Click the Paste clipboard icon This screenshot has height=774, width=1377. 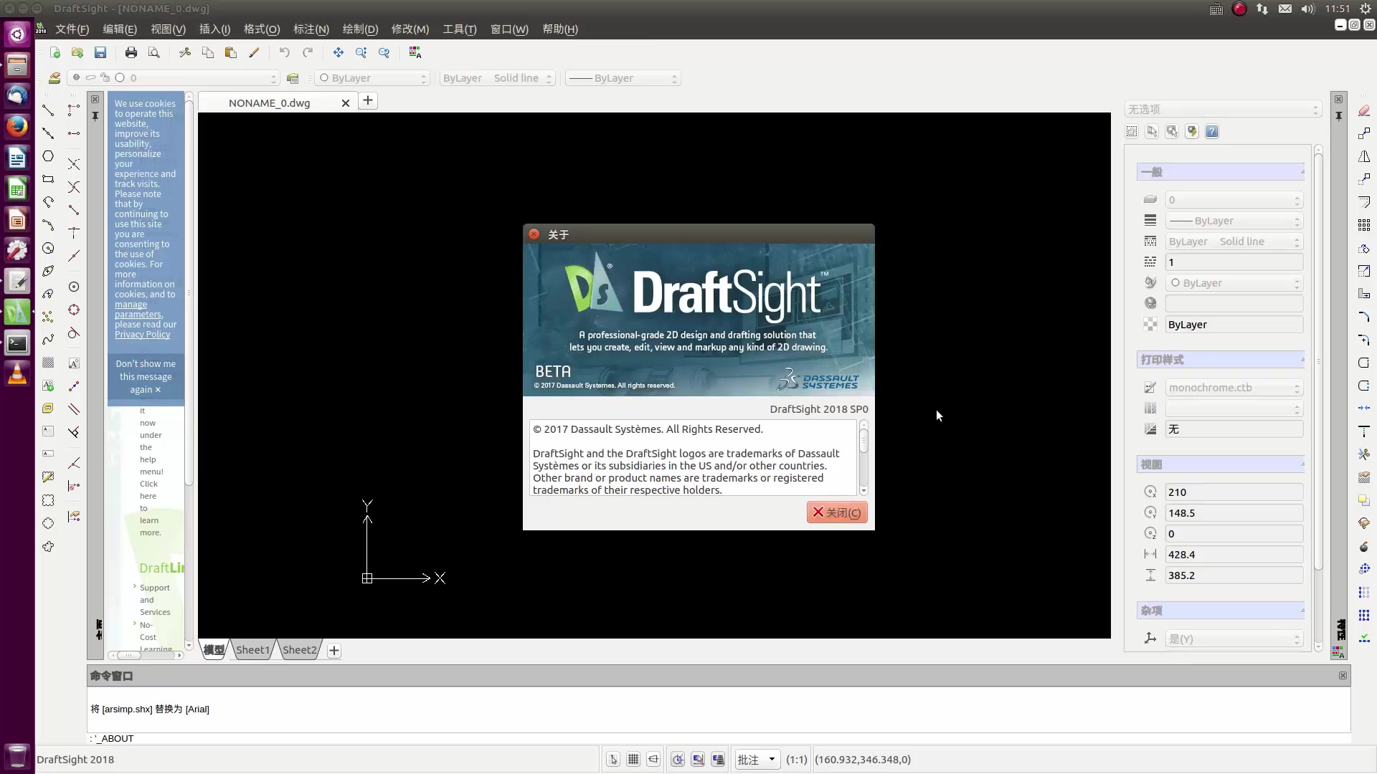(230, 52)
